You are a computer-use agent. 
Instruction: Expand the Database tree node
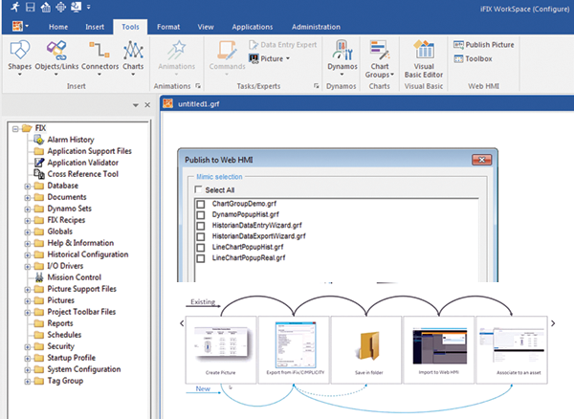(27, 186)
